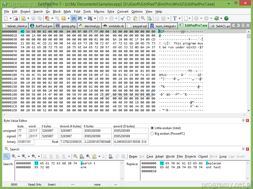Click the unsigned byte value field
The width and height of the screenshot is (253, 189).
coord(22,131)
